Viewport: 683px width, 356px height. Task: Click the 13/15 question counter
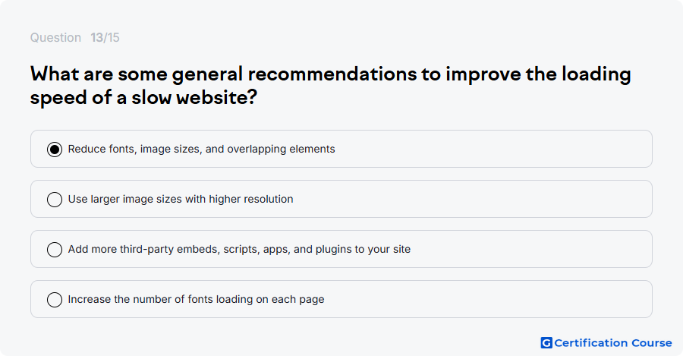pyautogui.click(x=105, y=37)
